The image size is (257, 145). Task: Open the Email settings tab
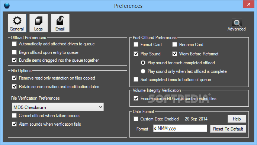point(60,23)
